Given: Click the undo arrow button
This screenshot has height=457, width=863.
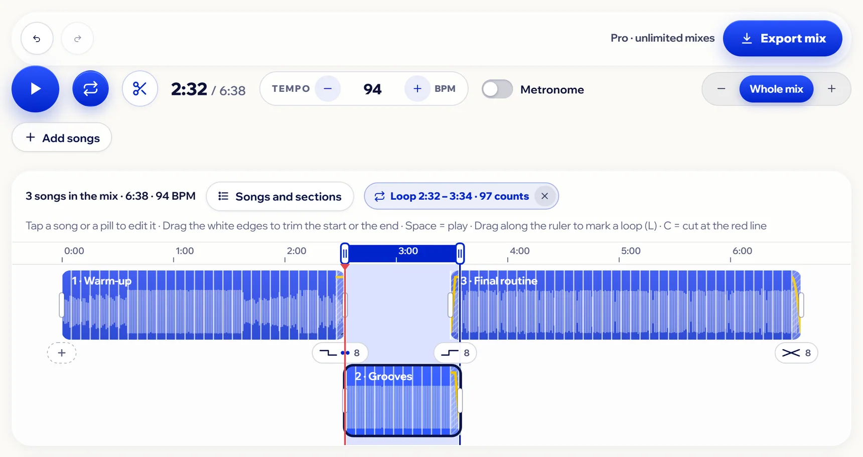Looking at the screenshot, I should point(37,38).
